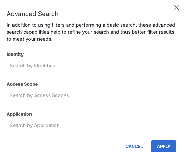This screenshot has width=184, height=158.
Task: Activate input under Identity heading
Action: (91, 66)
